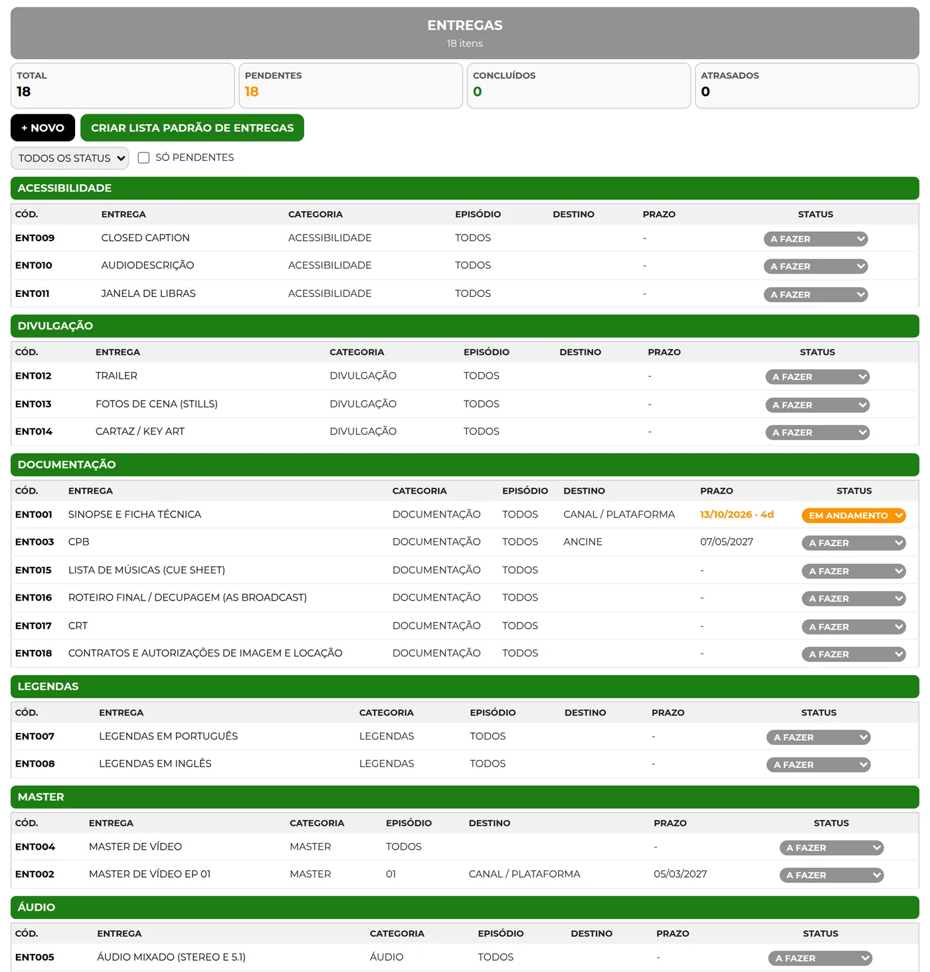
Task: Change status of ENT014 Cartaz / Key Art
Action: point(818,433)
